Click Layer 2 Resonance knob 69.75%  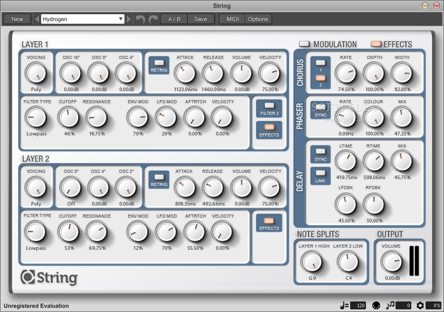pyautogui.click(x=96, y=231)
